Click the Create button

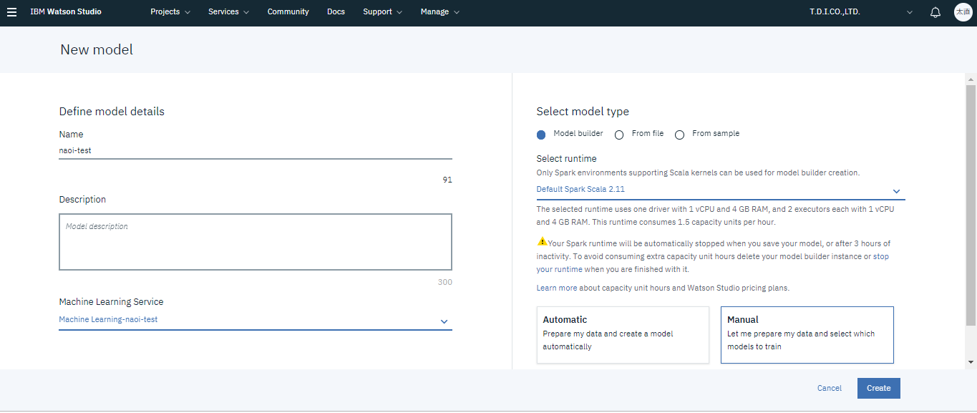(878, 389)
